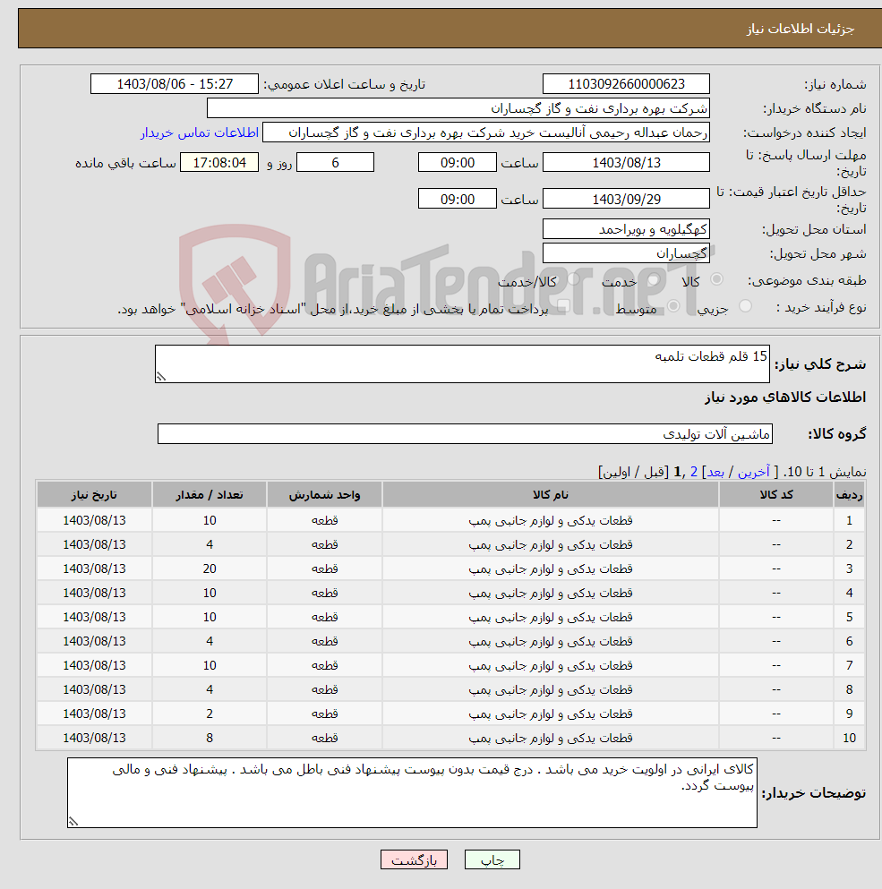Click item name in row 3
882x889 pixels.
click(551, 568)
